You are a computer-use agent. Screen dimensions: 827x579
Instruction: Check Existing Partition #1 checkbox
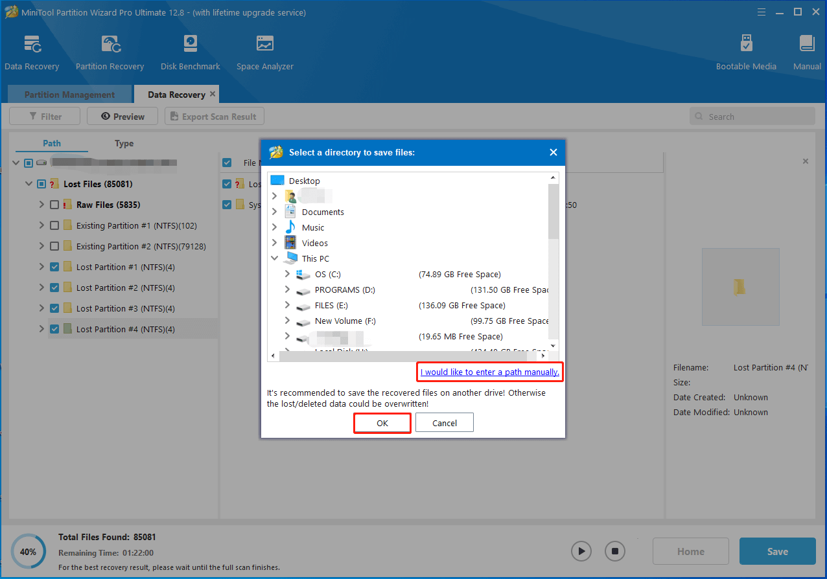coord(54,225)
